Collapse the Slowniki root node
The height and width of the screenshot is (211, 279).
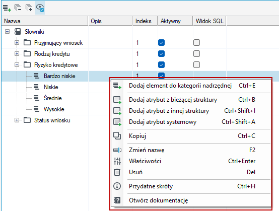click(x=7, y=32)
